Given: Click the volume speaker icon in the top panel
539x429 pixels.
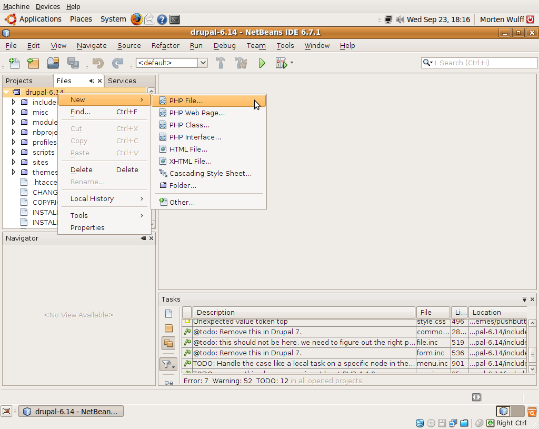Looking at the screenshot, I should tap(400, 19).
